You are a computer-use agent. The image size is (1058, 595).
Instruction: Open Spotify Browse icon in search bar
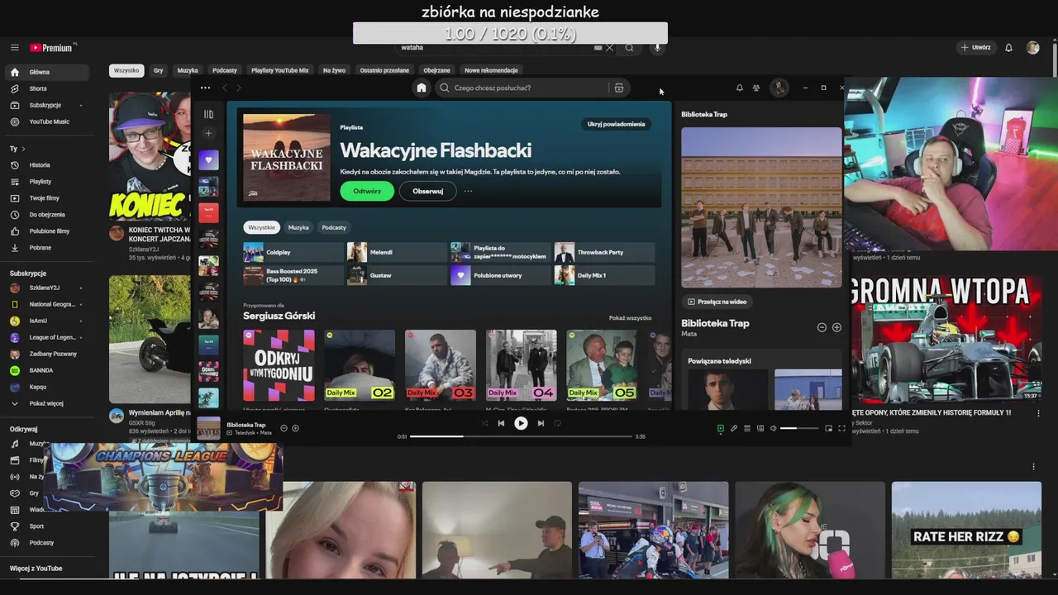[618, 88]
